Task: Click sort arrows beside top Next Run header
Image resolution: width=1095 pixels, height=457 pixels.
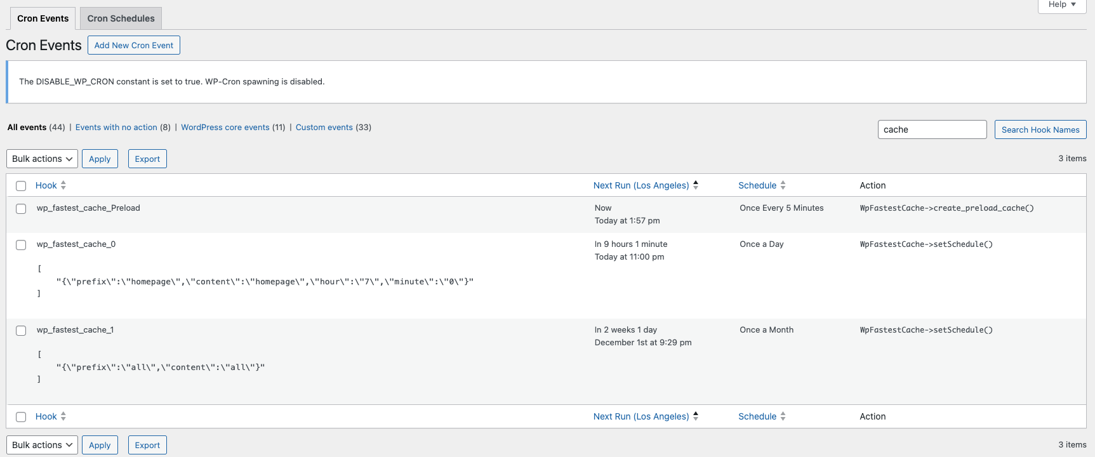Action: [x=696, y=185]
